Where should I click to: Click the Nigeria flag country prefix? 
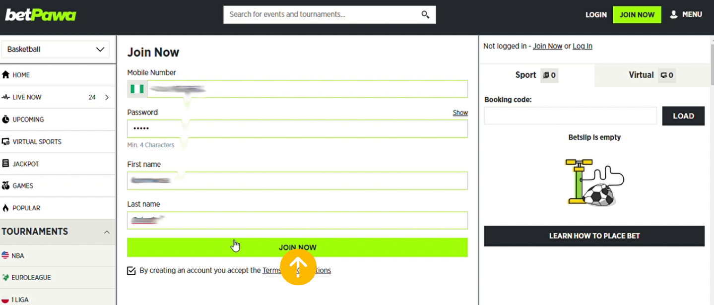tap(137, 89)
